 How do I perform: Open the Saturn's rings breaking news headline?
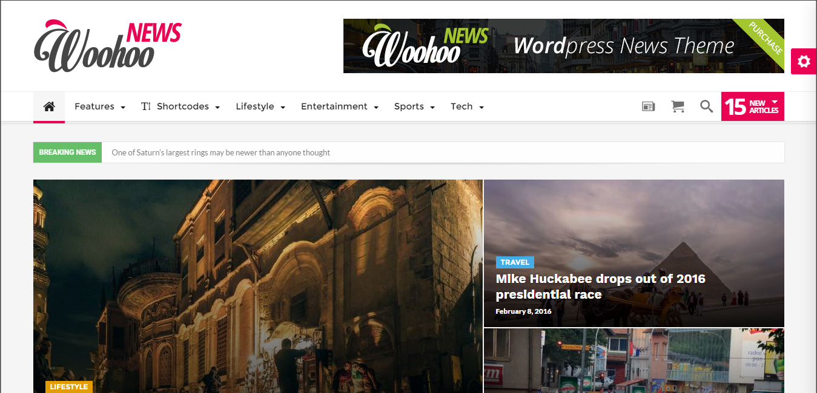click(221, 152)
